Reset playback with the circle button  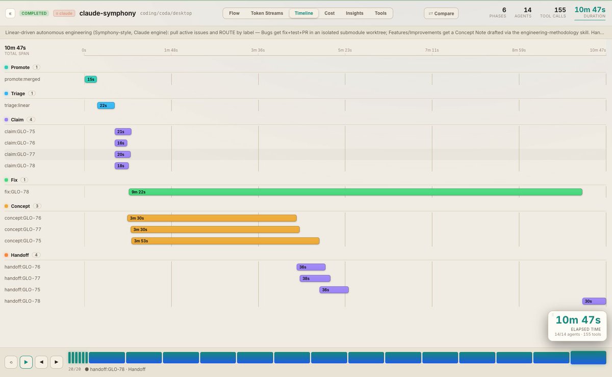pos(11,362)
